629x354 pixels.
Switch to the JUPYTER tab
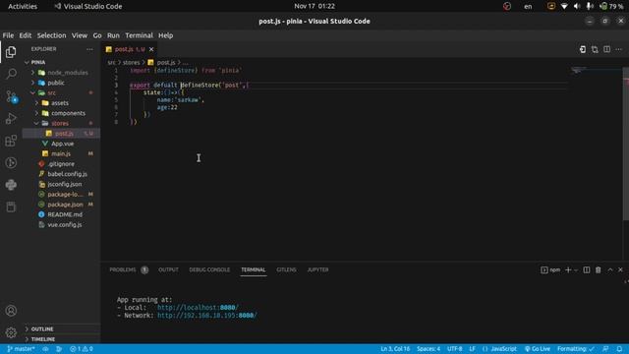coord(317,269)
